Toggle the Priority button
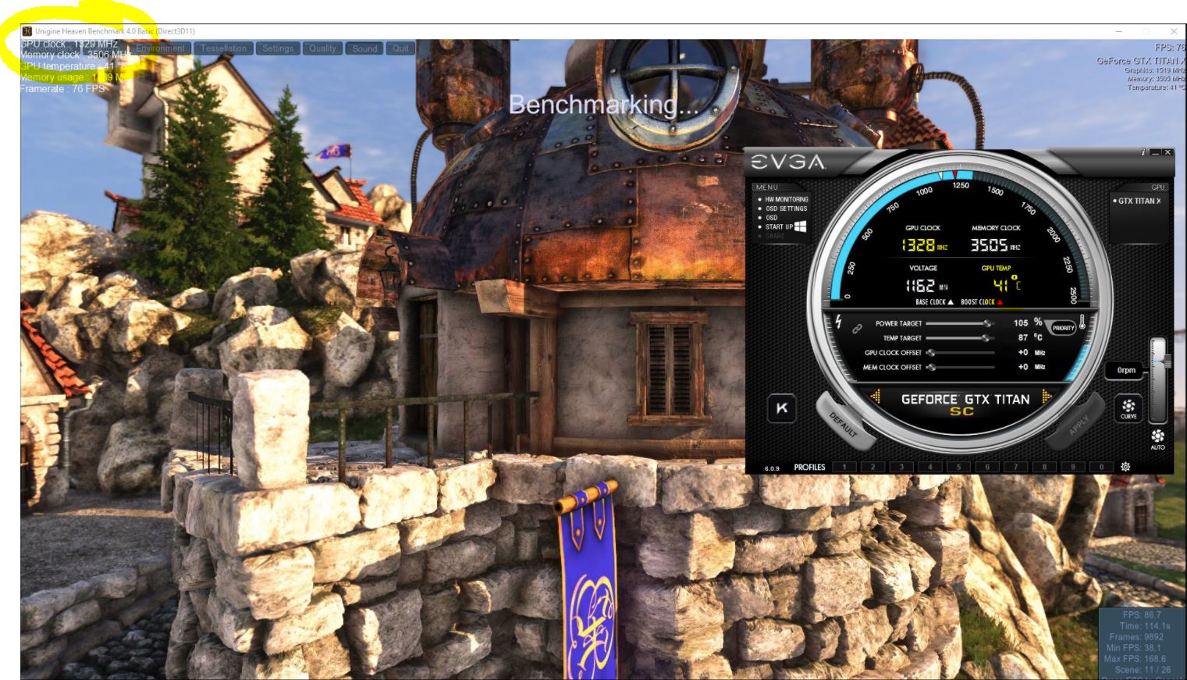Viewport: 1187px width, 680px height. pyautogui.click(x=1063, y=328)
